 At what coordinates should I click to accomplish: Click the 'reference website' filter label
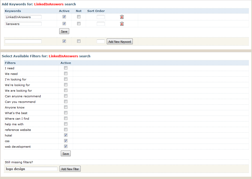coord(18,130)
